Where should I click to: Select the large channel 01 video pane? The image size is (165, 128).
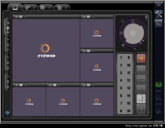tap(46, 50)
